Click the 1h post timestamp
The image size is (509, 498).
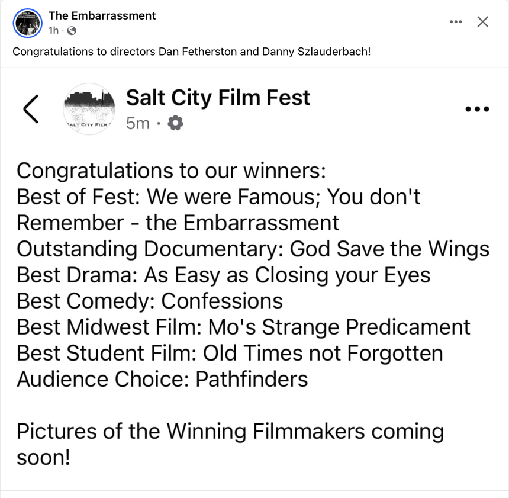point(53,30)
